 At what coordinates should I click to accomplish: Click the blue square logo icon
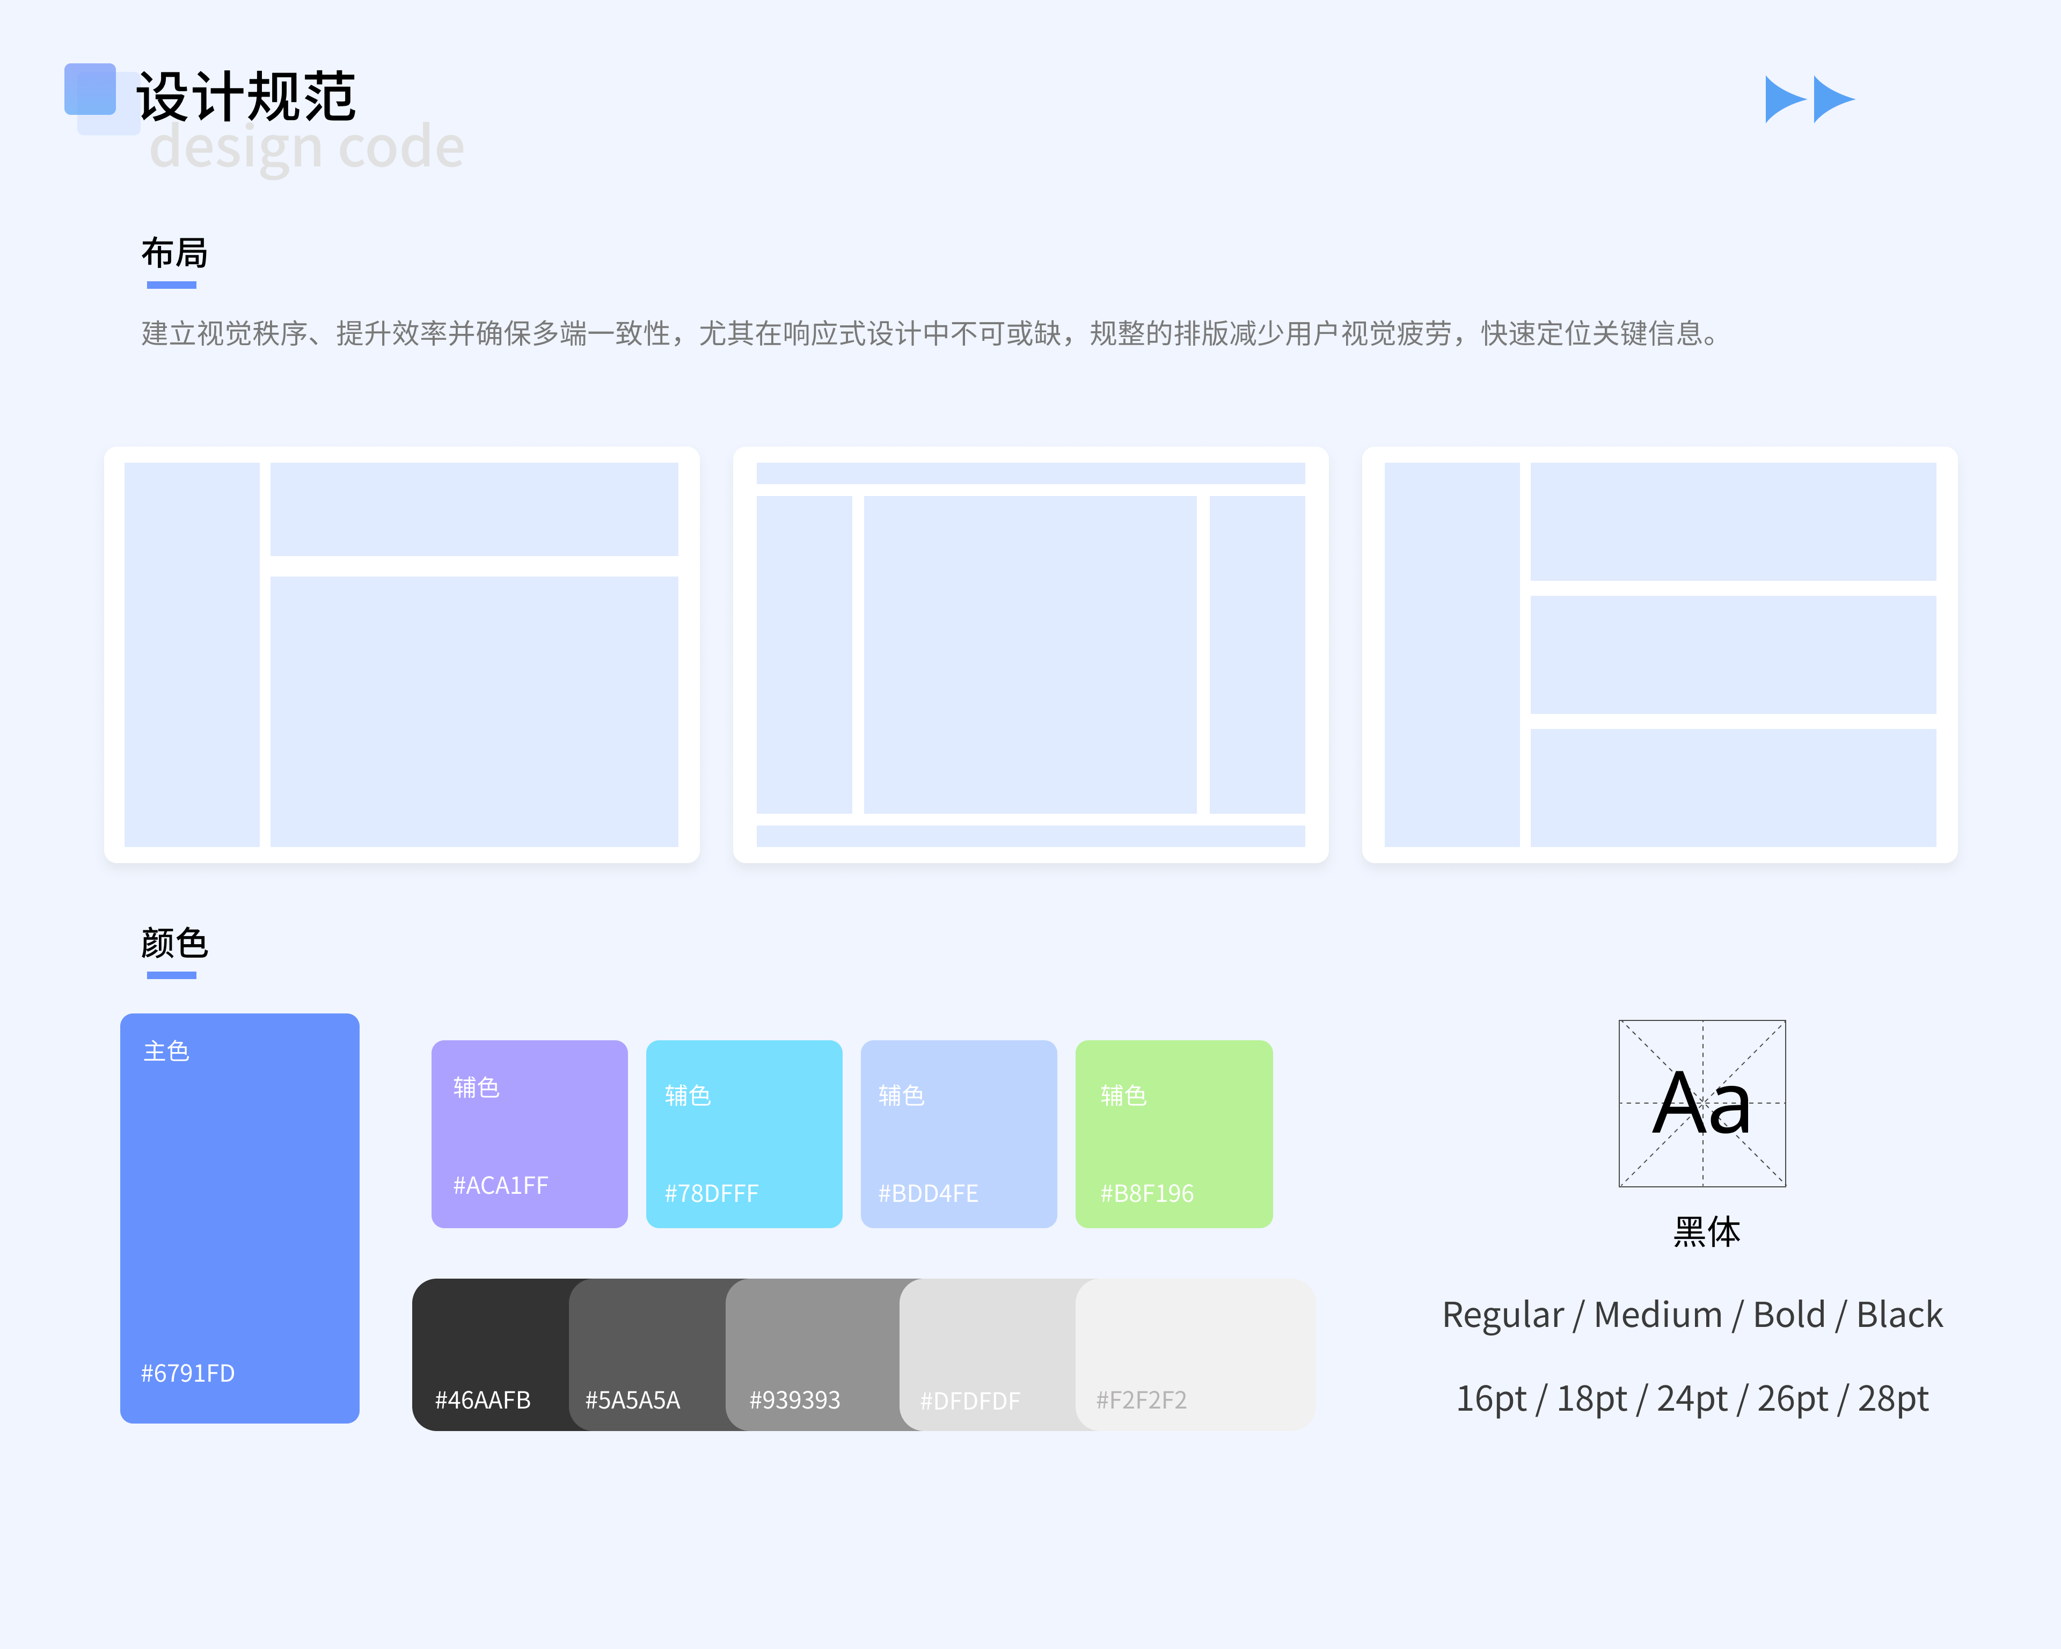pos(91,90)
